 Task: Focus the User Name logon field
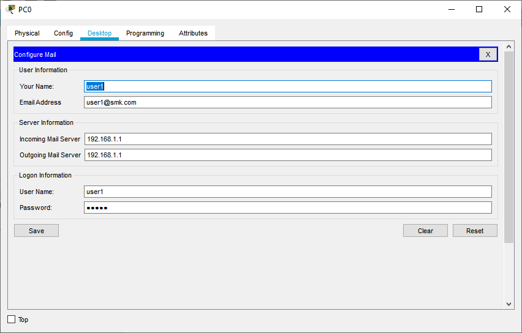point(287,192)
